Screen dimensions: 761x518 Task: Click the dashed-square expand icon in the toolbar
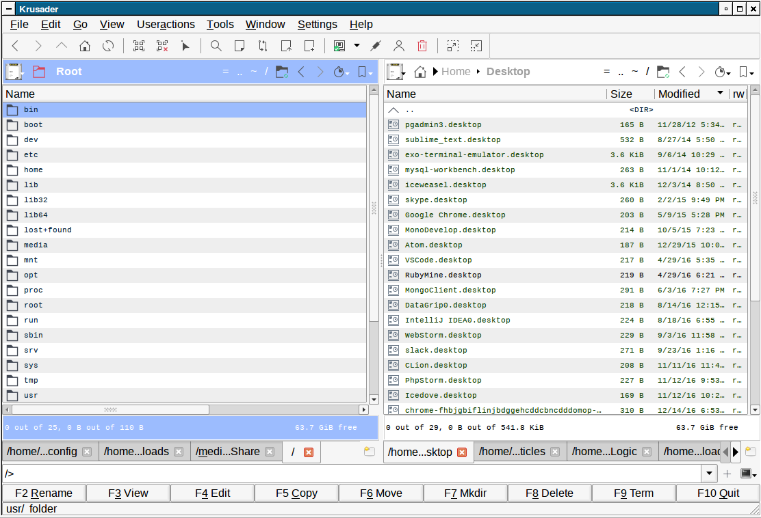(453, 46)
